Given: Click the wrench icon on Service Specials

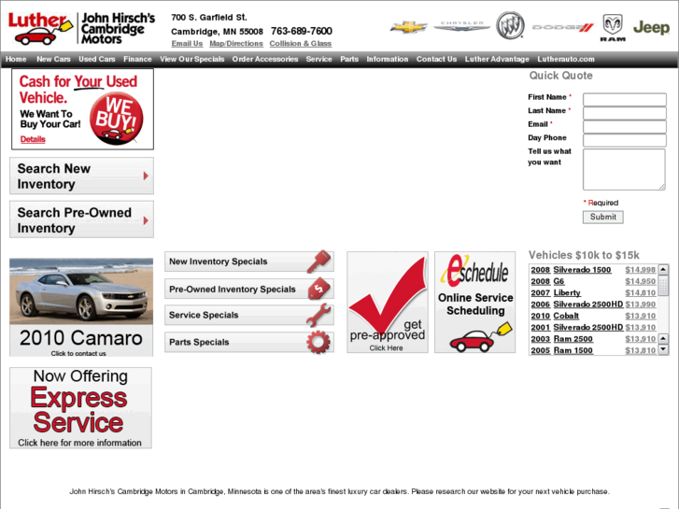Looking at the screenshot, I should tap(318, 315).
